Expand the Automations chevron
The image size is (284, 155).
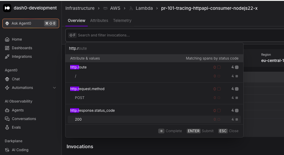pos(54,88)
